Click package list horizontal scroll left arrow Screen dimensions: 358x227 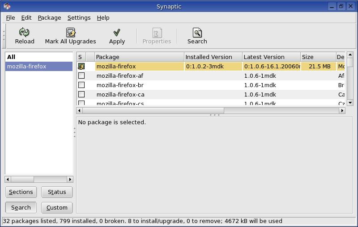point(79,110)
